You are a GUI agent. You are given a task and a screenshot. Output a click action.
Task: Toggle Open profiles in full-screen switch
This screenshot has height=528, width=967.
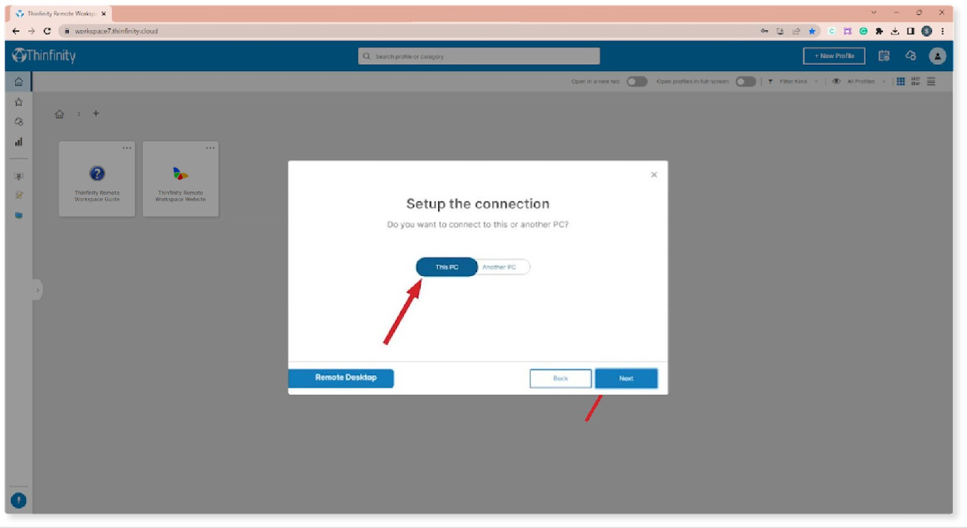746,82
